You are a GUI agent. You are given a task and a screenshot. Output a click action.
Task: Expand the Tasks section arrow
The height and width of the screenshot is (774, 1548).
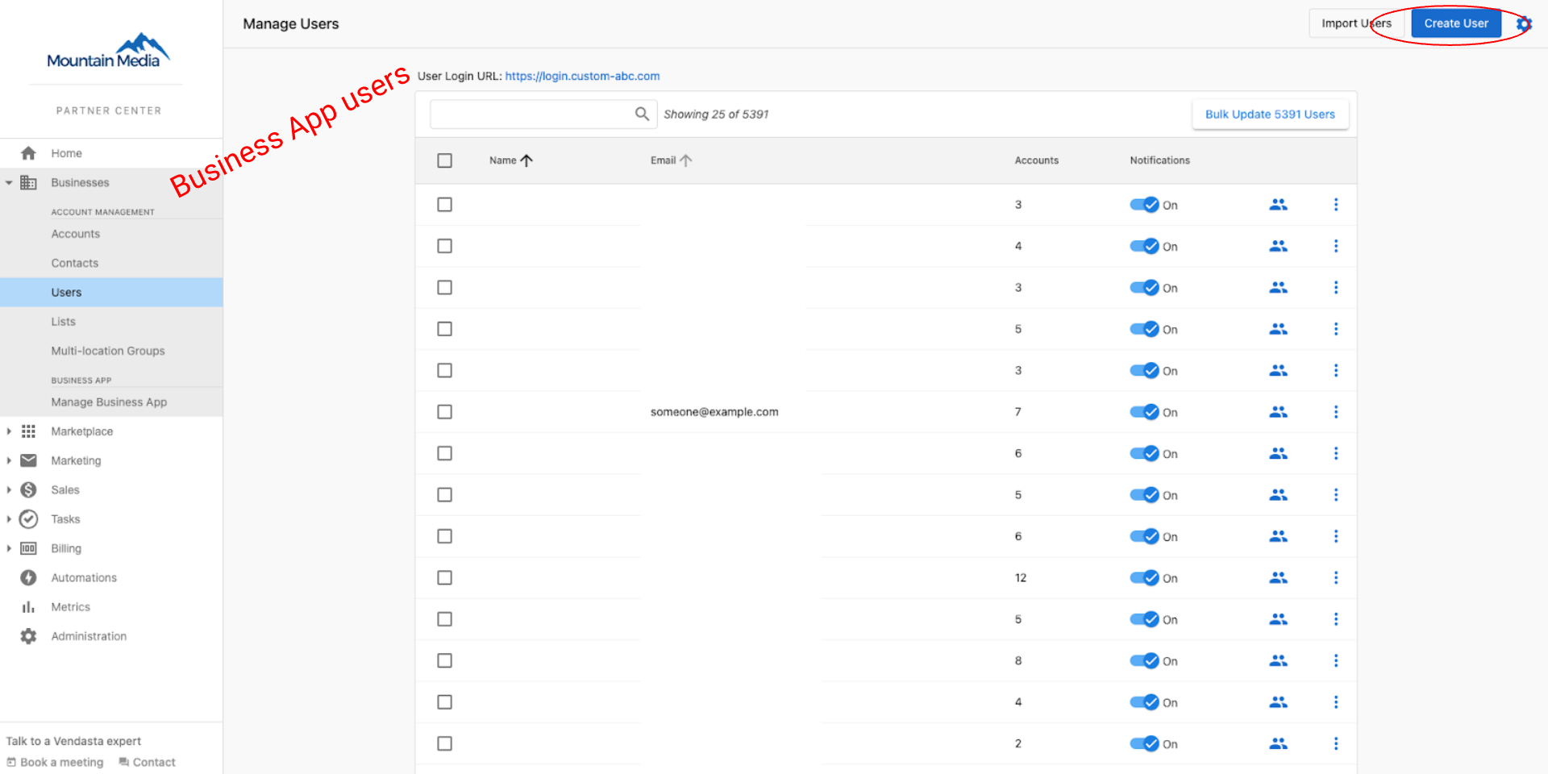[x=9, y=519]
